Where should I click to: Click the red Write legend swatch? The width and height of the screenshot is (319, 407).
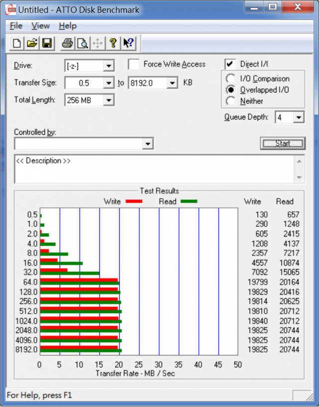[x=134, y=201]
